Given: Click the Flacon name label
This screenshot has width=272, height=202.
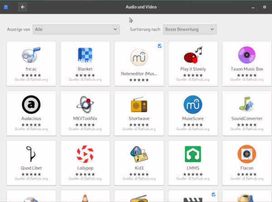Looking at the screenshot, I should coord(247,168).
